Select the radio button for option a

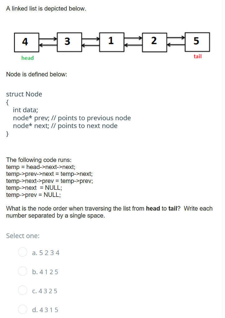pos(23,252)
